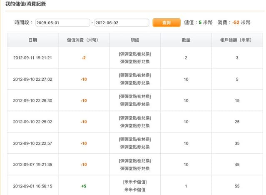
Task: Click the 儲值消費（米幣）column header
Action: (84, 40)
